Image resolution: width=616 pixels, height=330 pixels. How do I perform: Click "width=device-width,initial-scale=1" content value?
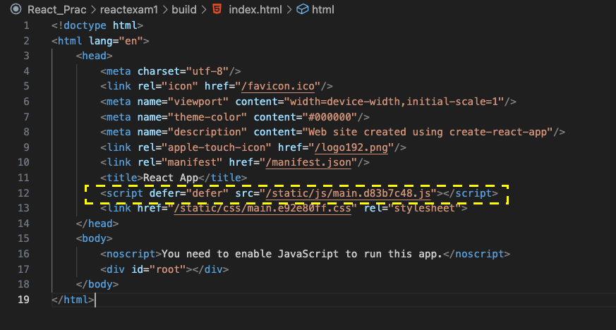tap(394, 102)
